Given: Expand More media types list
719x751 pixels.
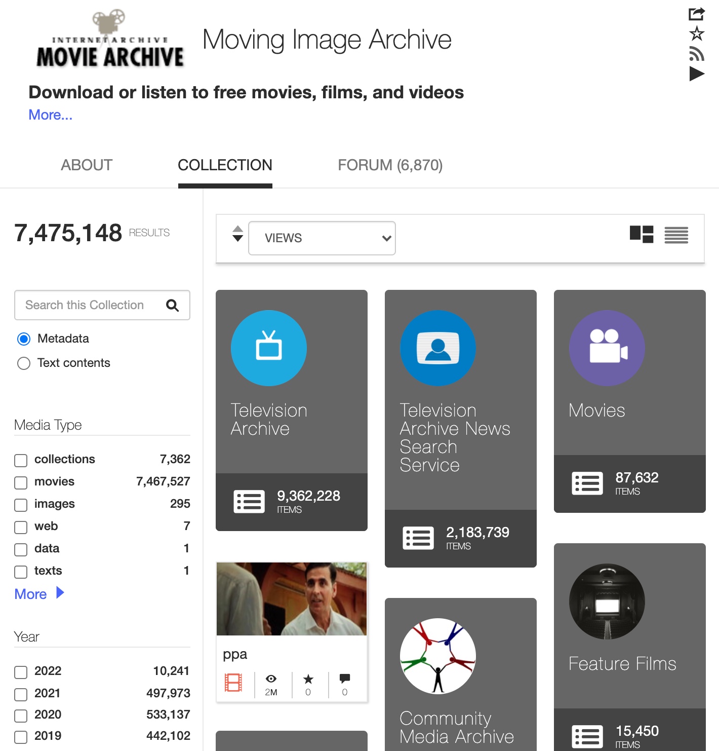Looking at the screenshot, I should coord(39,593).
